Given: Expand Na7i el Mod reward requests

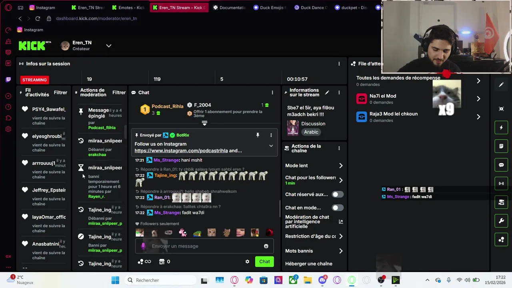Looking at the screenshot, I should click(478, 99).
